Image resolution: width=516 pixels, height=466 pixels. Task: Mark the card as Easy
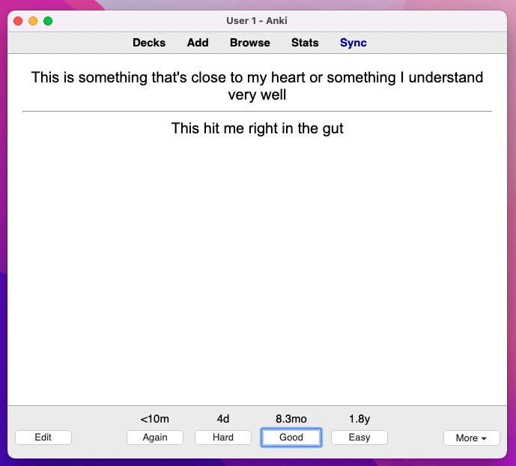[359, 438]
